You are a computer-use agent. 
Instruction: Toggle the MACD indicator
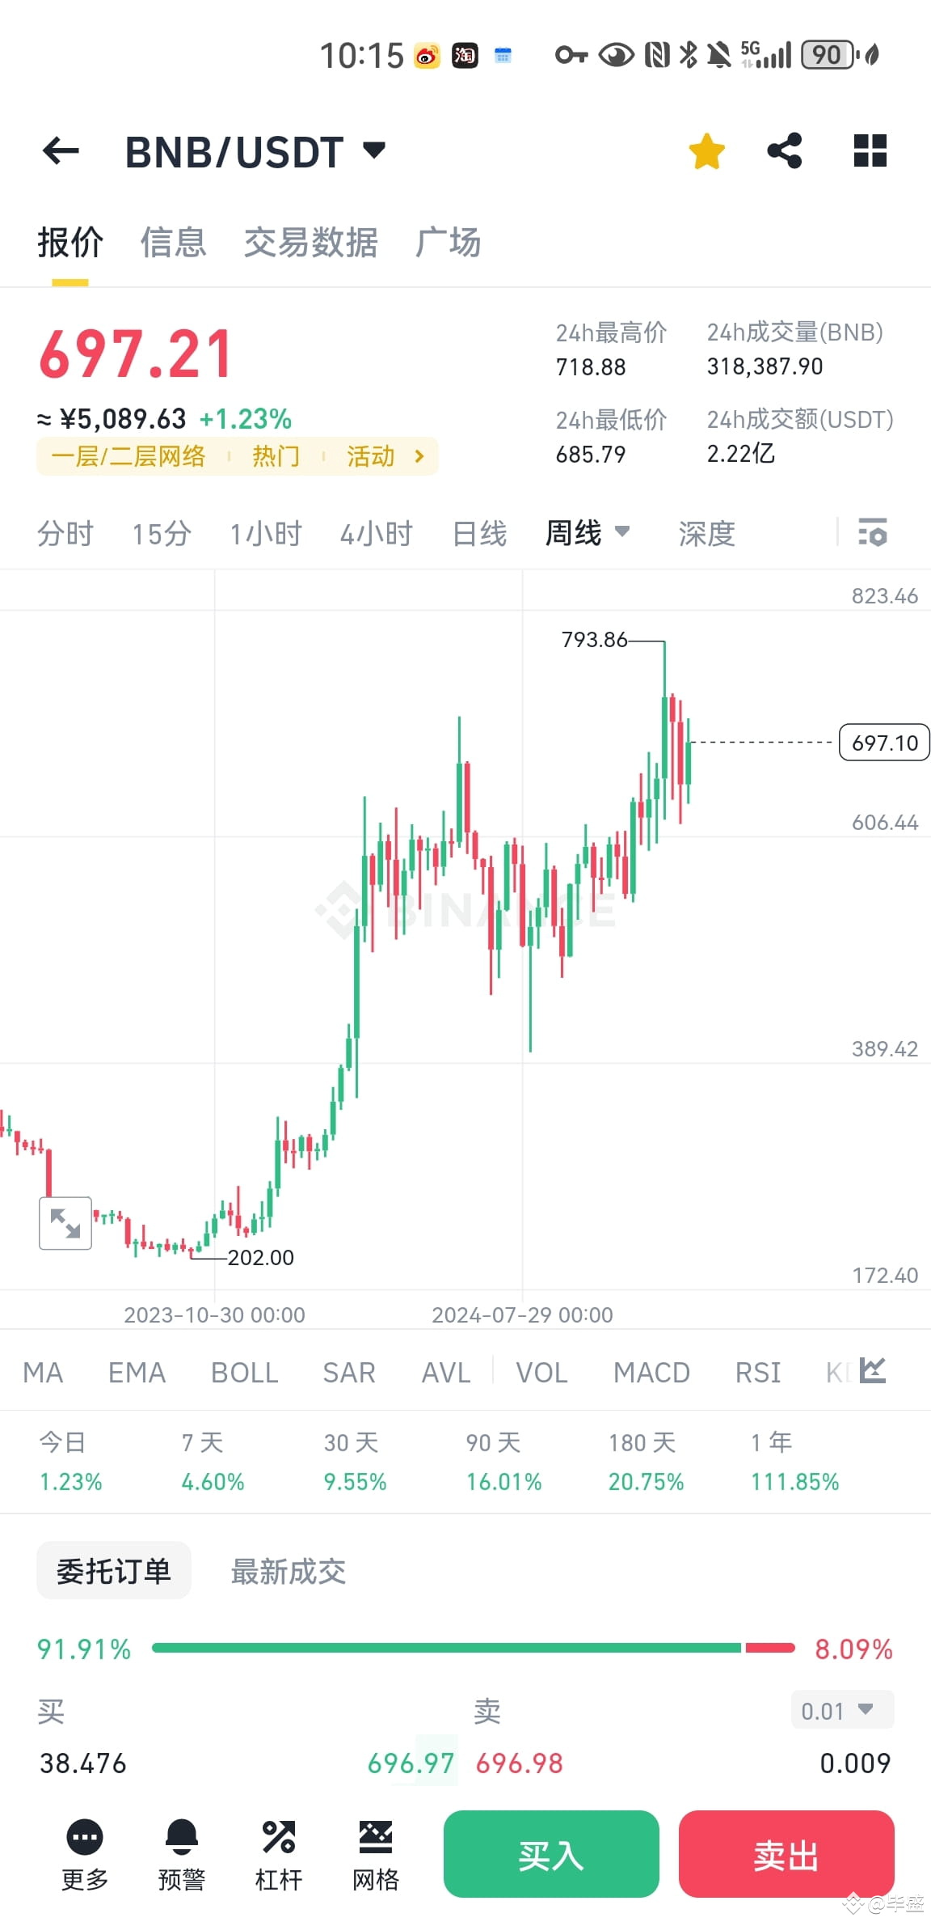651,1372
